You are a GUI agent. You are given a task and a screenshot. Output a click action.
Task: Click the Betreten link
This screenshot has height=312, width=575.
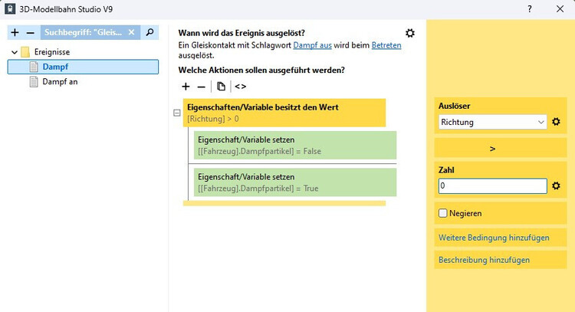click(x=386, y=46)
